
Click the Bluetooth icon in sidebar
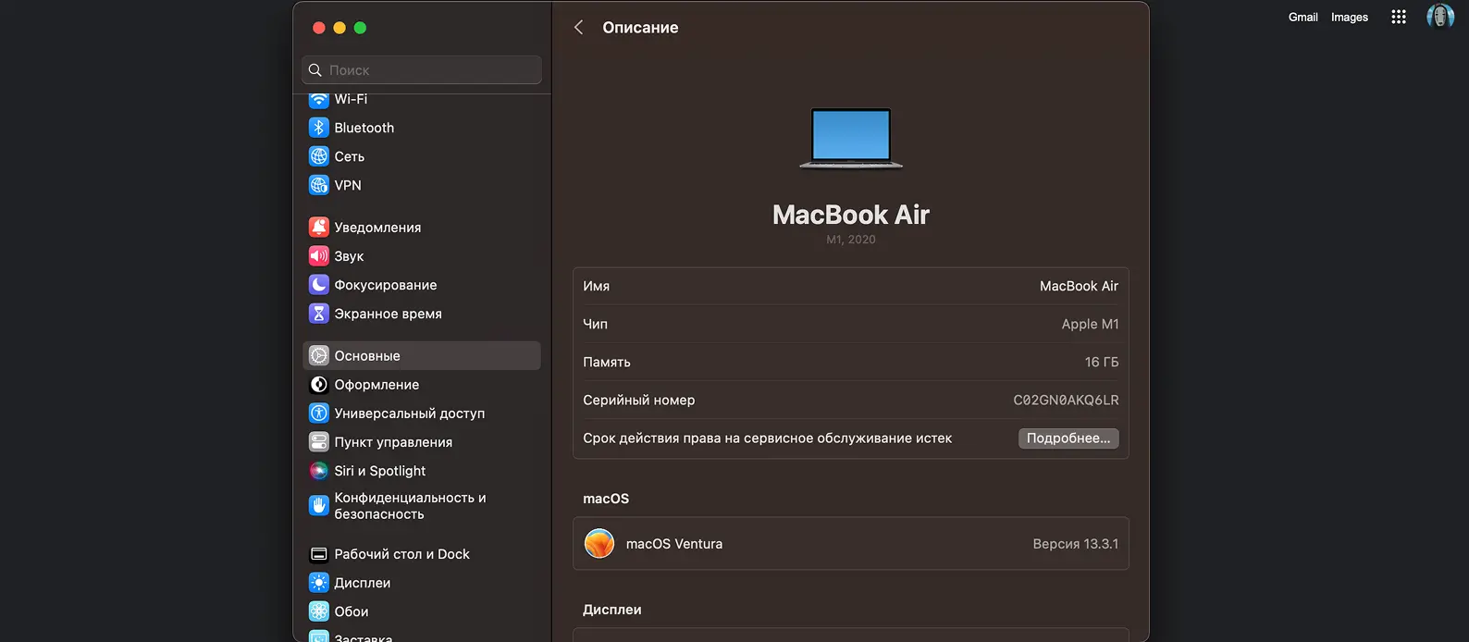point(318,128)
